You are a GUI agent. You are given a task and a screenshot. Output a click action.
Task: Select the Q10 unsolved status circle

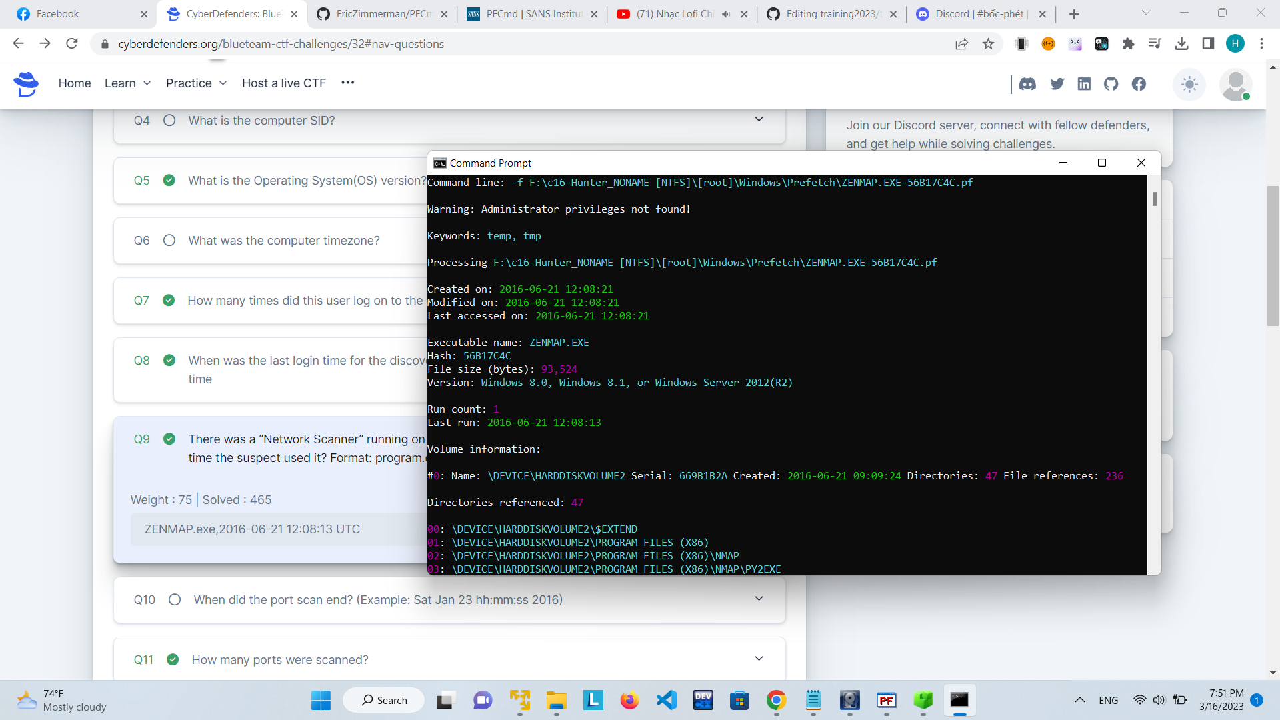click(x=175, y=599)
